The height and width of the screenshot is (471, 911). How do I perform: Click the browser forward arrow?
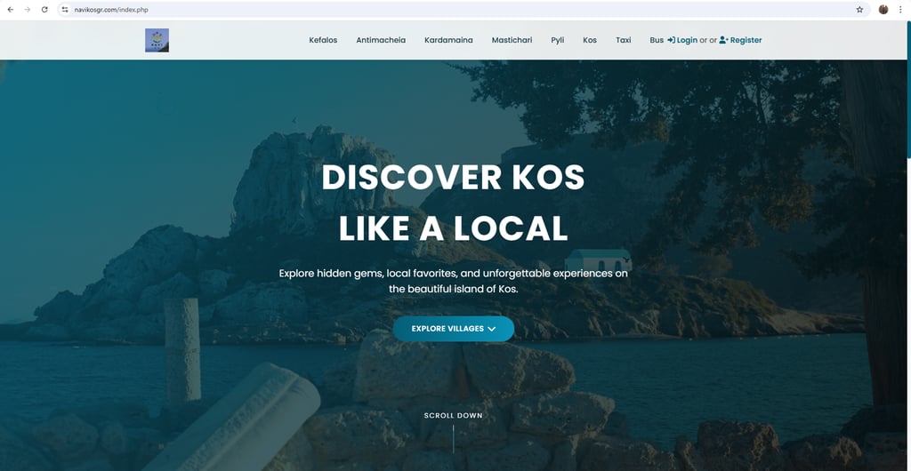[x=28, y=9]
